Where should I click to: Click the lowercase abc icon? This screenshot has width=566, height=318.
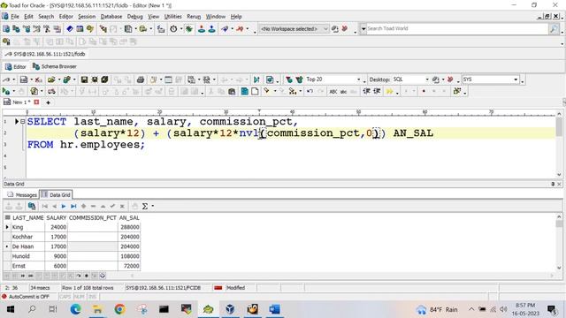pos(343,91)
